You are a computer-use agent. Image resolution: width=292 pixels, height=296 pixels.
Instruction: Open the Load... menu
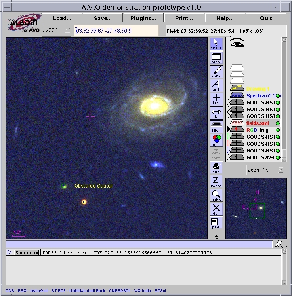[x=62, y=18]
